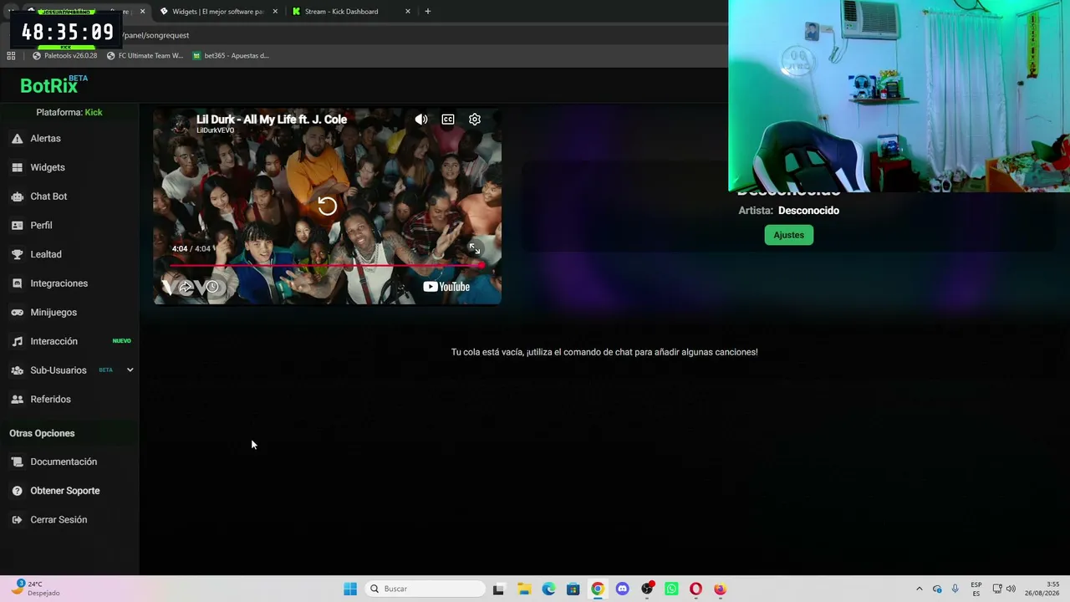Open the Interacción menu item
1070x602 pixels.
coord(53,341)
